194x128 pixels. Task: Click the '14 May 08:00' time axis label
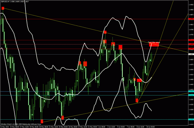[14, 127]
